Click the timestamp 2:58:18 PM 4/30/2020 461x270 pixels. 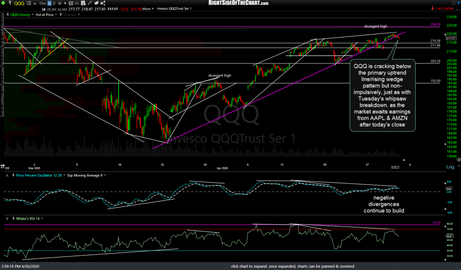pos(20,266)
